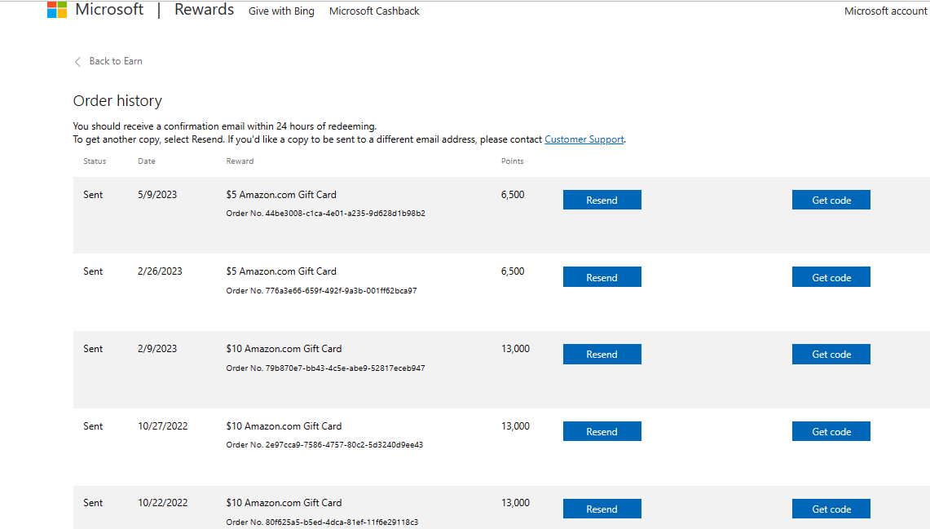Select the Status column header
This screenshot has height=529, width=930.
point(94,161)
